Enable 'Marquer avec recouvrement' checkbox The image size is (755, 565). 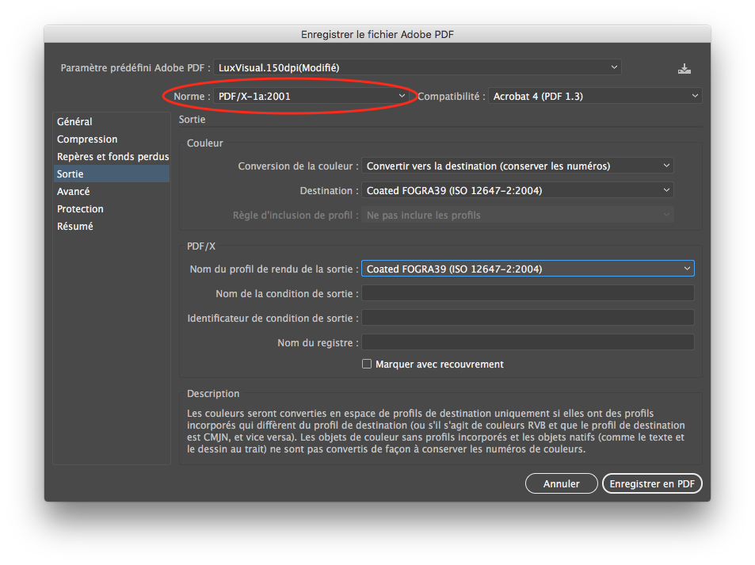tap(367, 365)
